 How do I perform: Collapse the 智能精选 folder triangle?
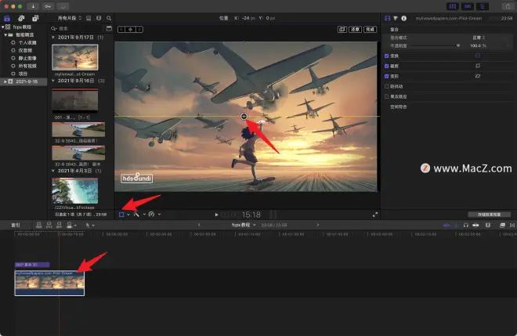(5, 34)
